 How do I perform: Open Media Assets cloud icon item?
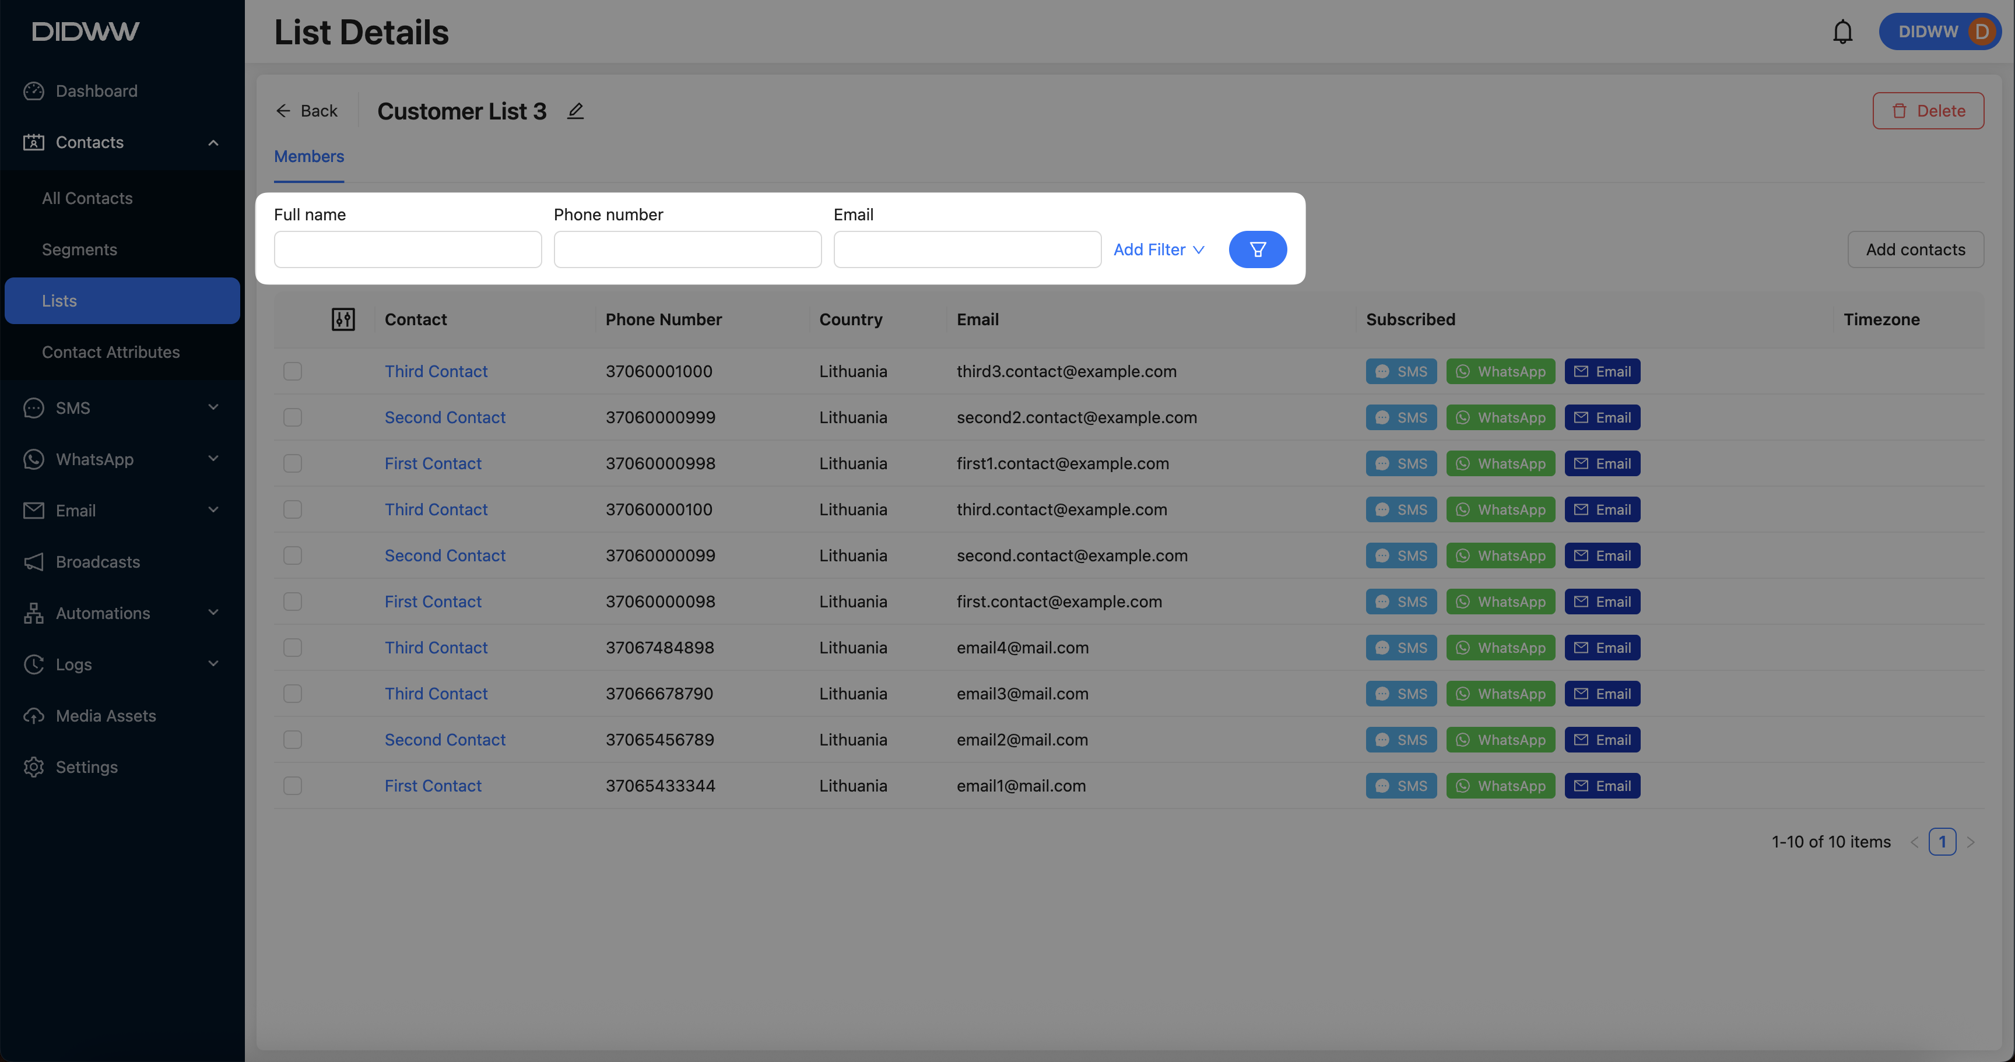click(34, 716)
